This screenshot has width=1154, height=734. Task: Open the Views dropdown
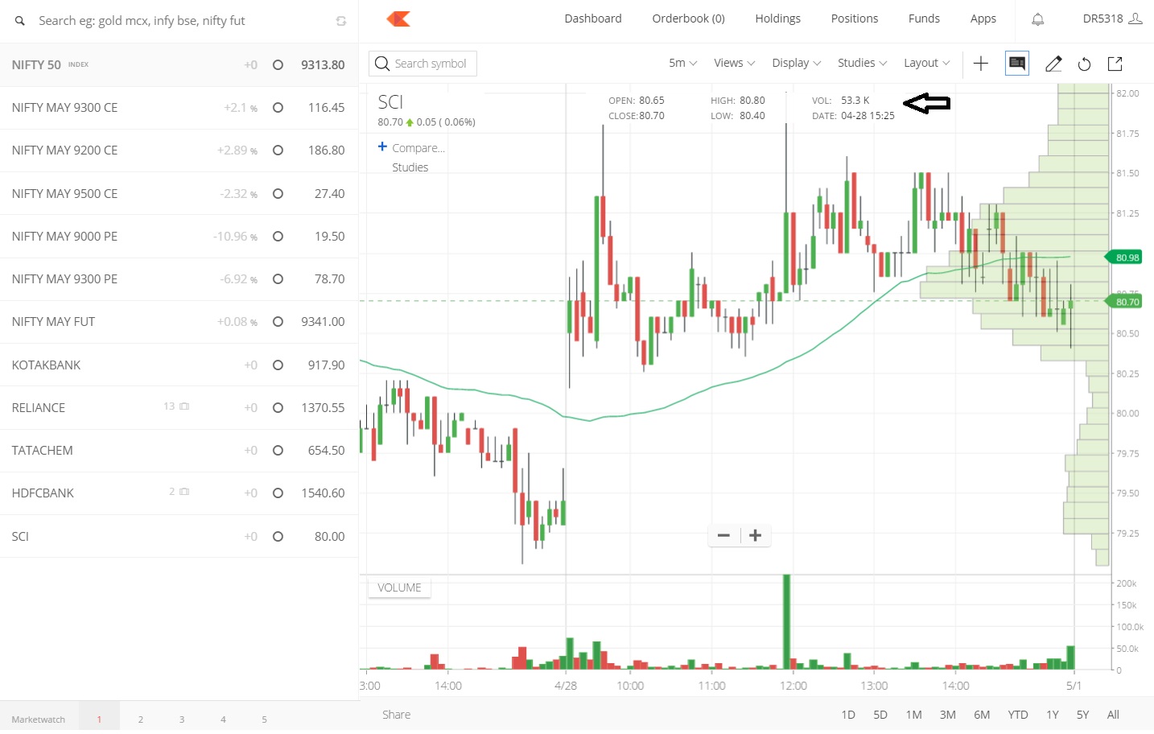pyautogui.click(x=734, y=63)
